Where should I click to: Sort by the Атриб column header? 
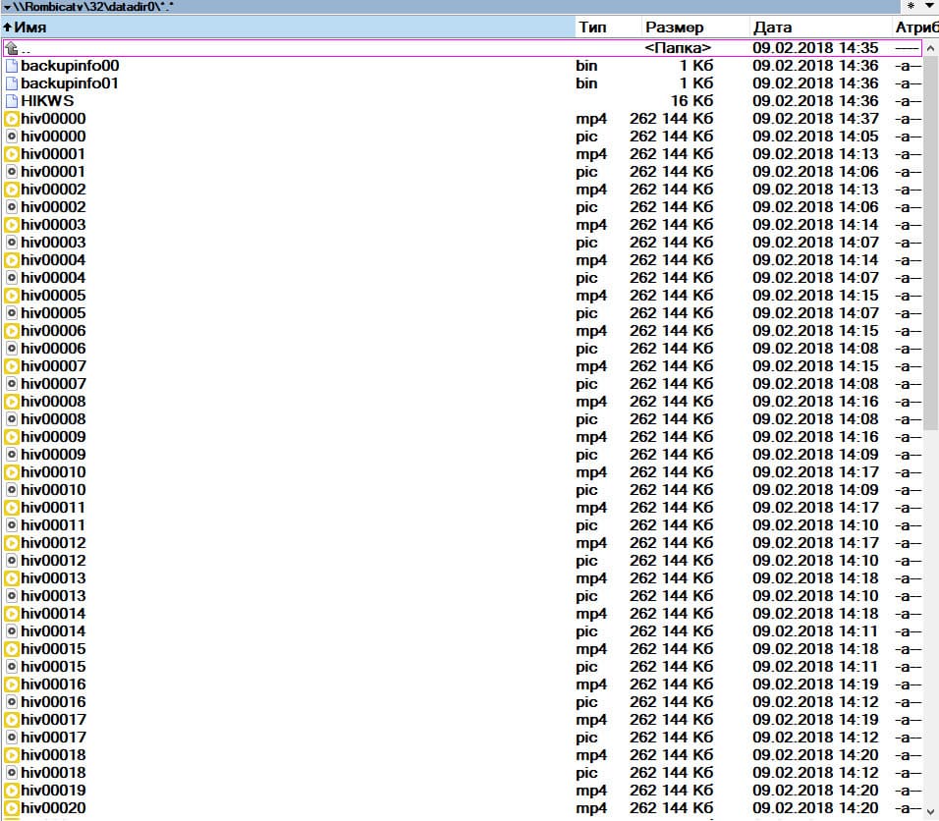[915, 27]
